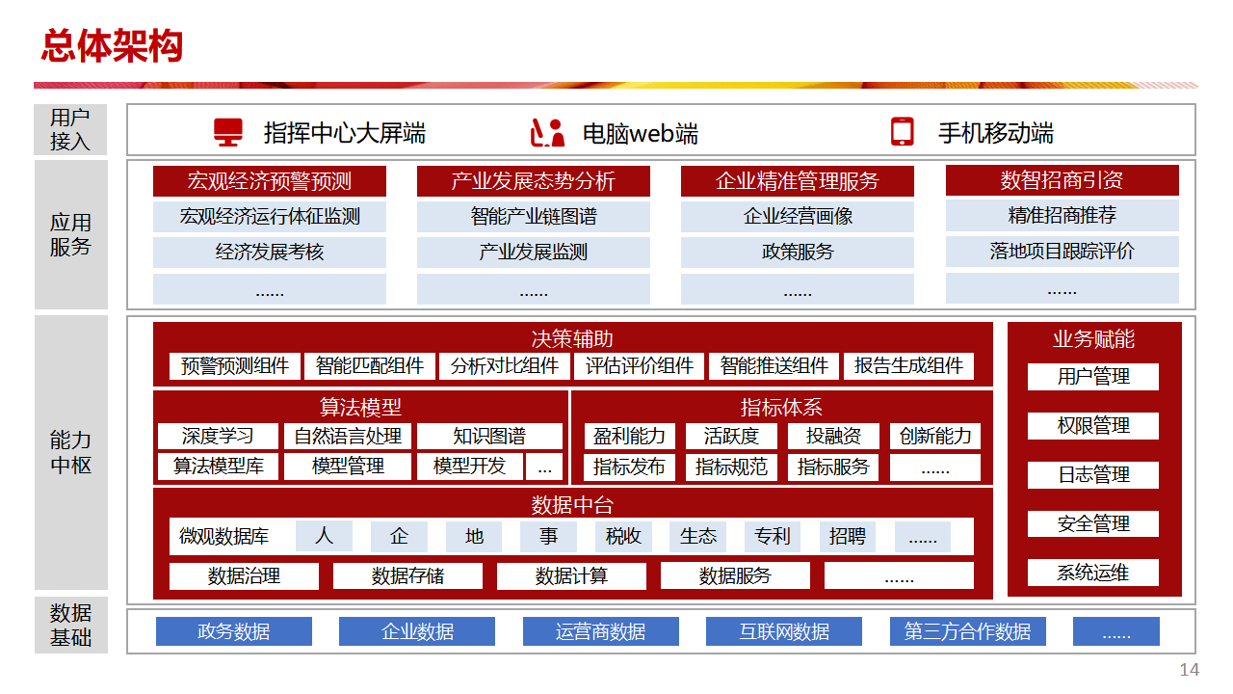Click the red phone icon beside 手机移动端
This screenshot has height=694, width=1233.
click(x=902, y=132)
